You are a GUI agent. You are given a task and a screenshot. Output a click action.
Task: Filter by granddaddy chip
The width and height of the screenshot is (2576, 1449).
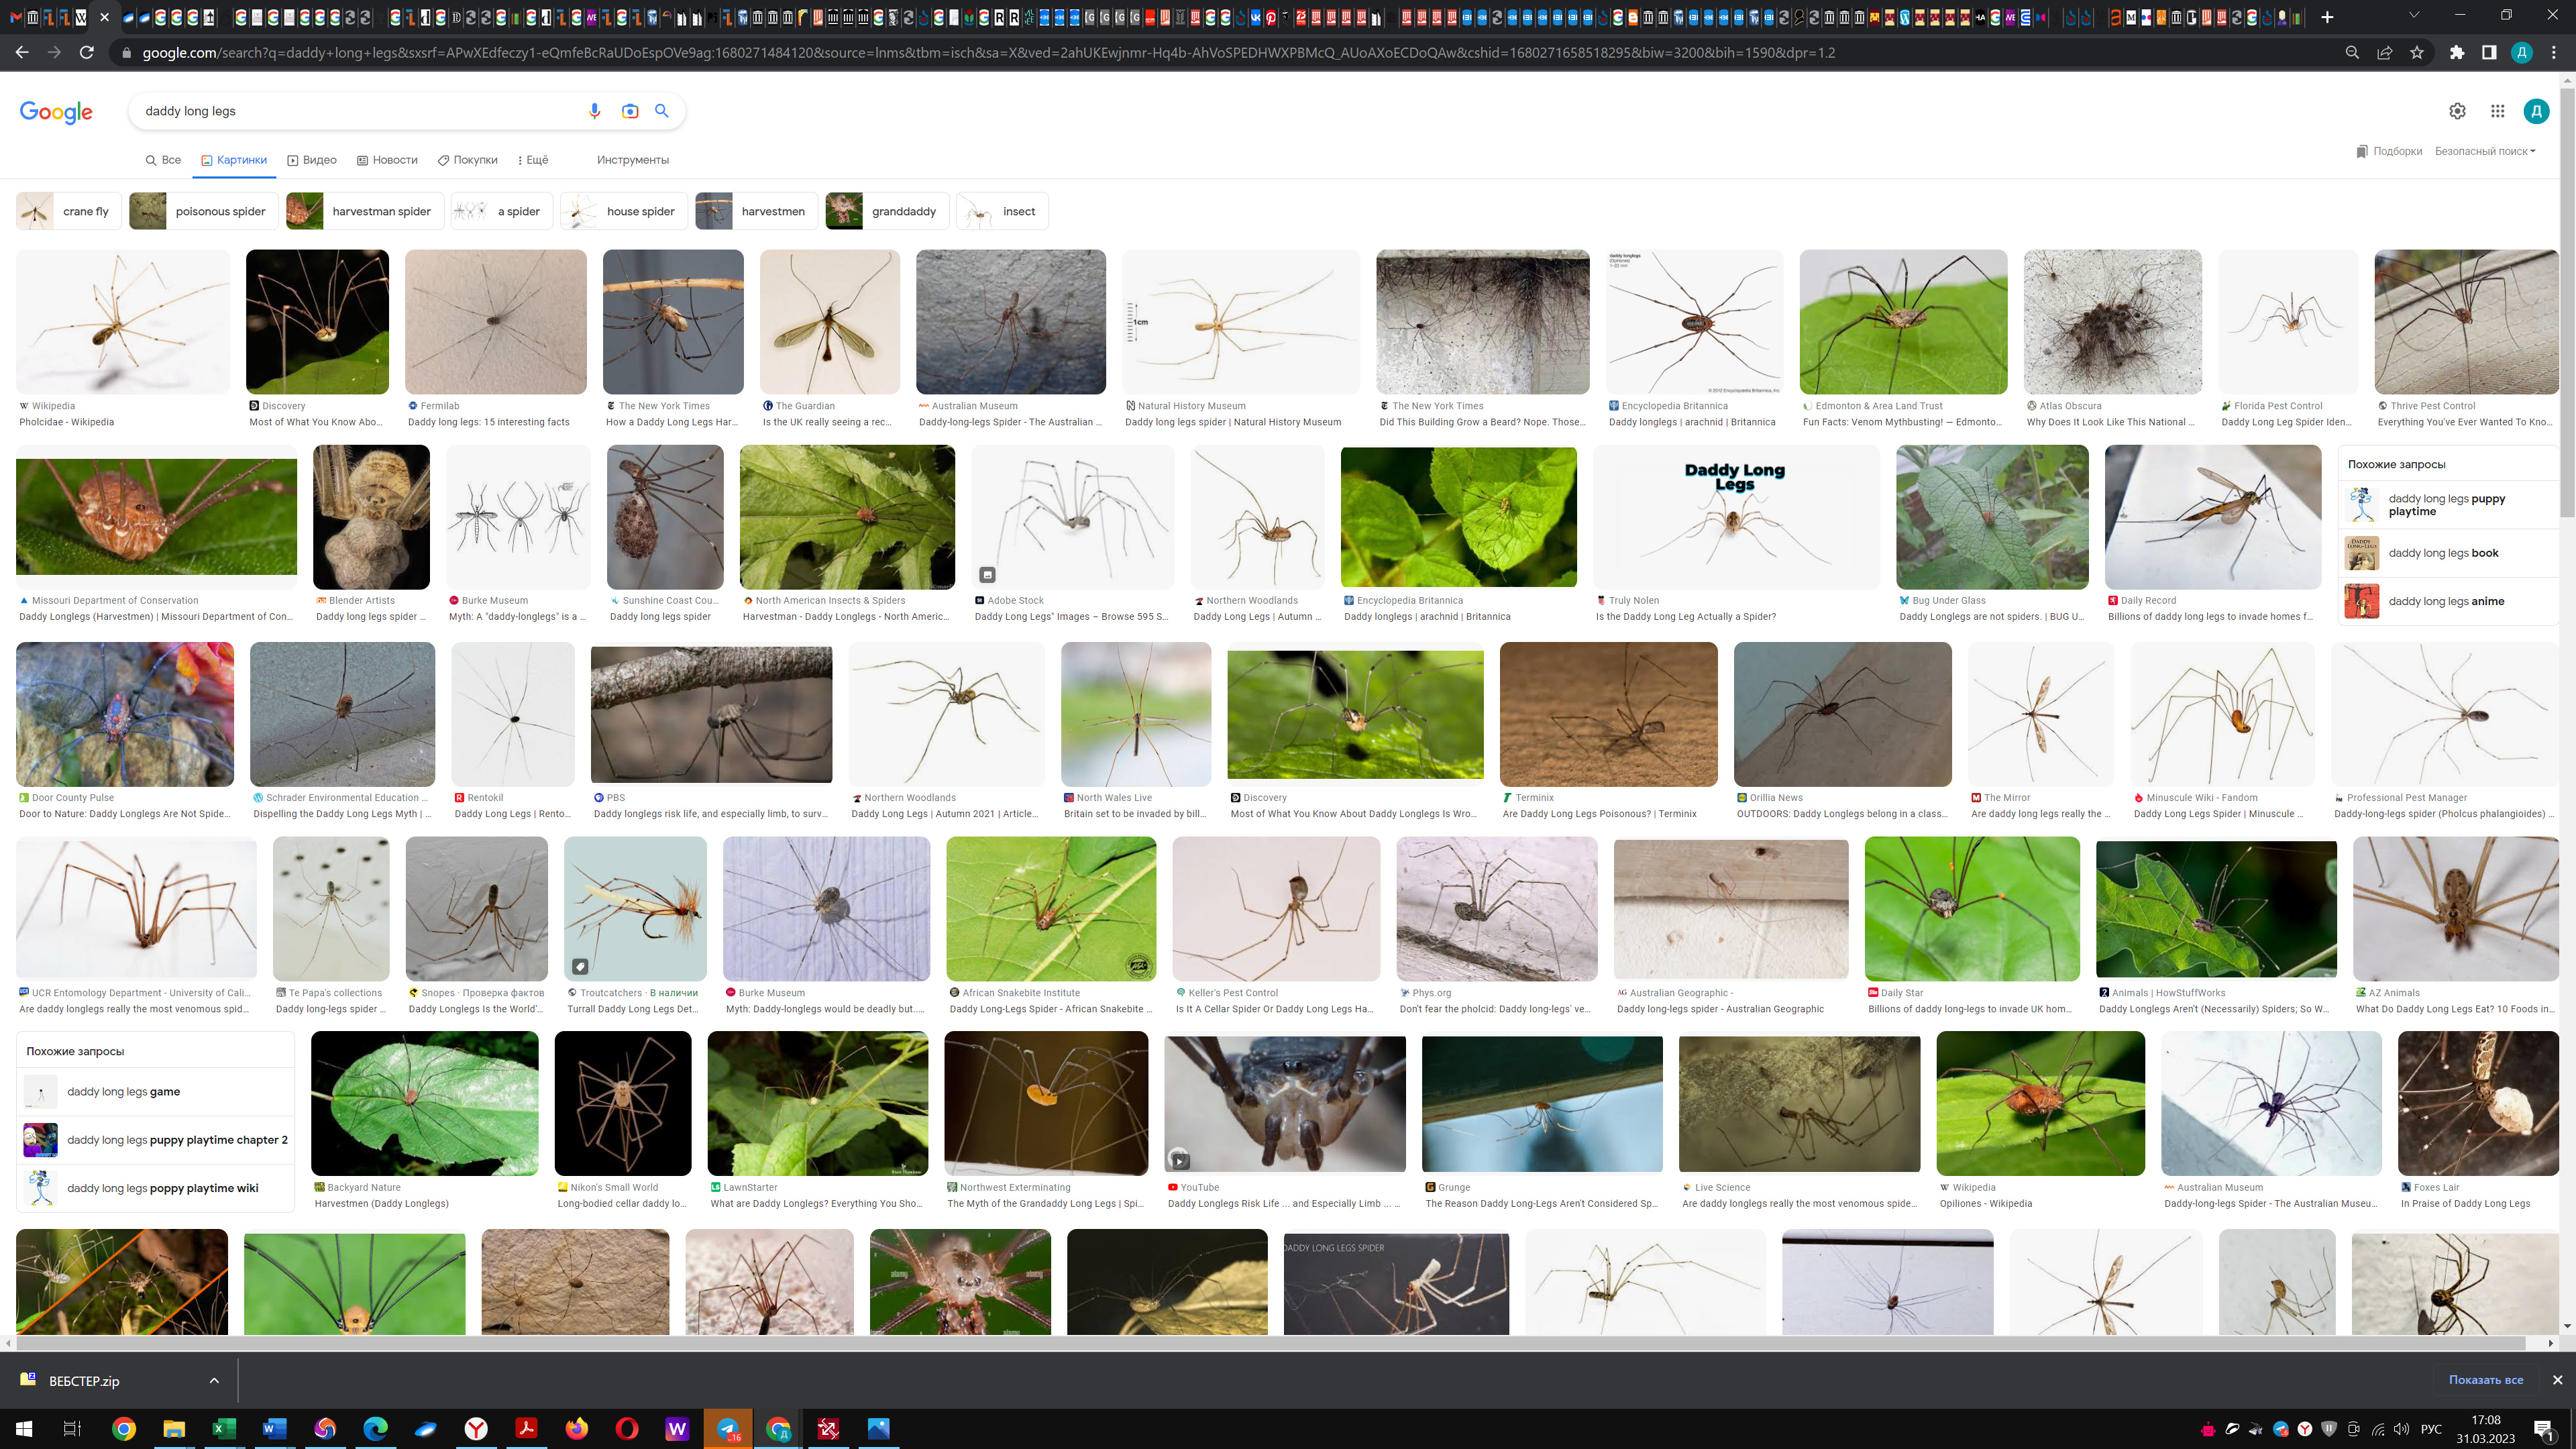click(x=887, y=211)
